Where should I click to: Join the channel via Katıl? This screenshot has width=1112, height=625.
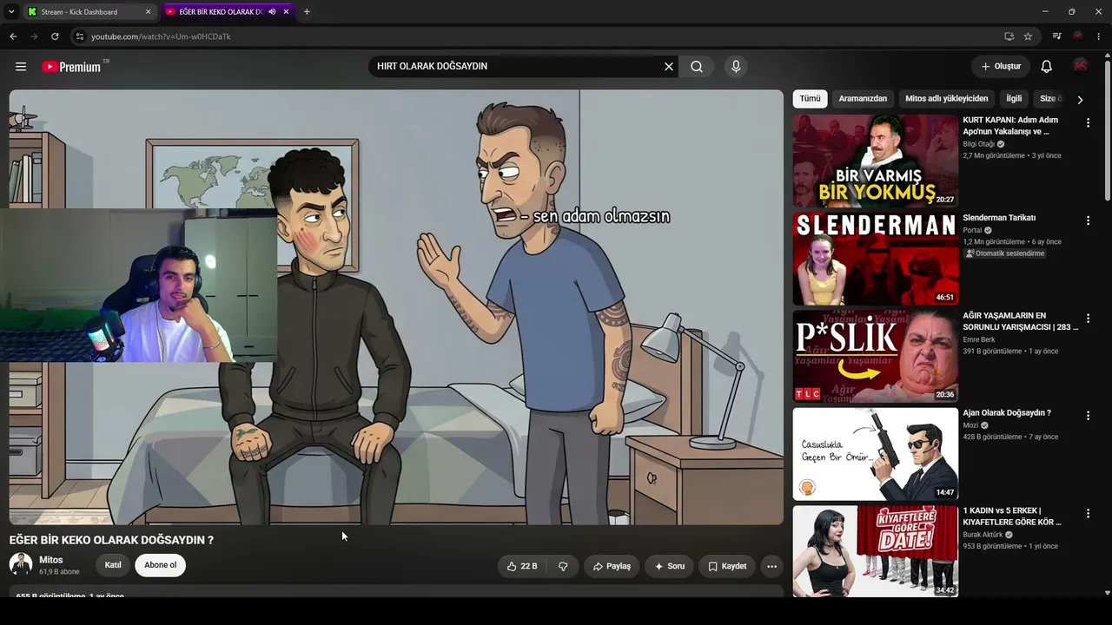pyautogui.click(x=113, y=565)
